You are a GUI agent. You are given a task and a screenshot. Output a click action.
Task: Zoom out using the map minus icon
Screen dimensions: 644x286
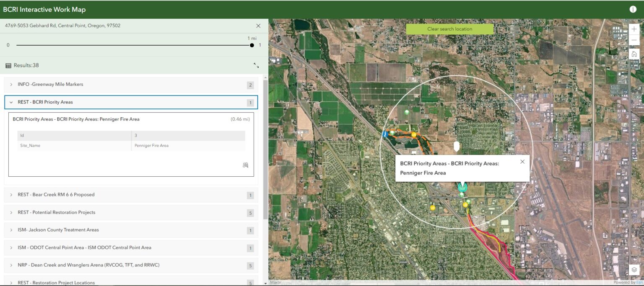coord(634,40)
